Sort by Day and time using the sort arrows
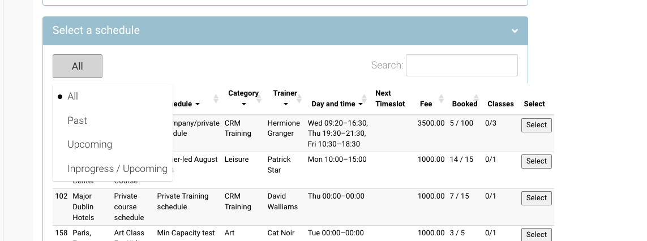 point(364,98)
